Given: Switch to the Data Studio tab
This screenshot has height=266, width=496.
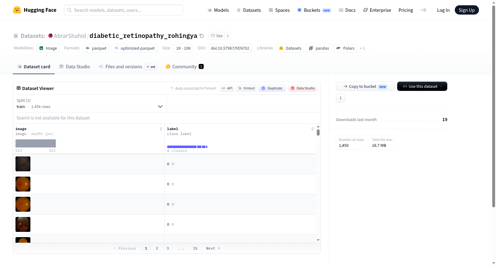Looking at the screenshot, I should click(75, 67).
